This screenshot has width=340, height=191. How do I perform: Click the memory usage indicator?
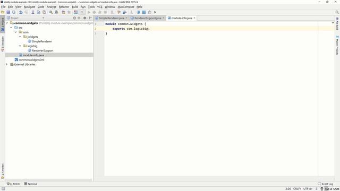[x=331, y=189]
